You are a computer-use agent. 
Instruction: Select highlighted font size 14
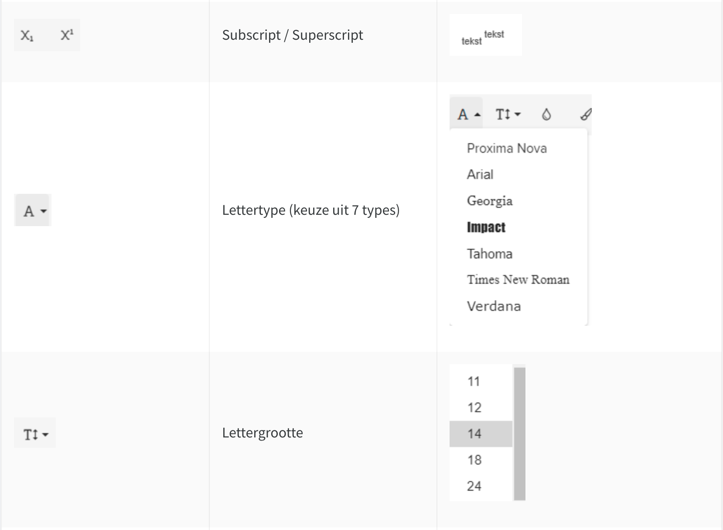[481, 434]
